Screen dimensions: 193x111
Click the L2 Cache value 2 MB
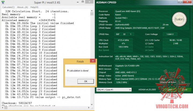point(176,43)
